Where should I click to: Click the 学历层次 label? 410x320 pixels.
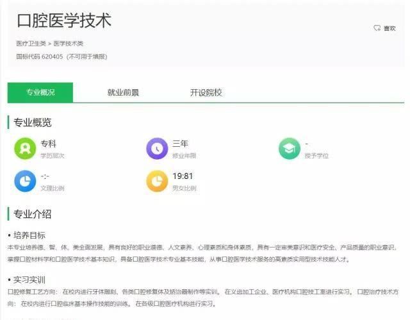(x=53, y=156)
